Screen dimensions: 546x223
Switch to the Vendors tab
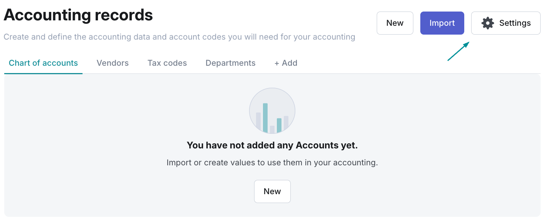[113, 63]
